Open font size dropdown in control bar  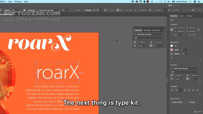coord(82,10)
